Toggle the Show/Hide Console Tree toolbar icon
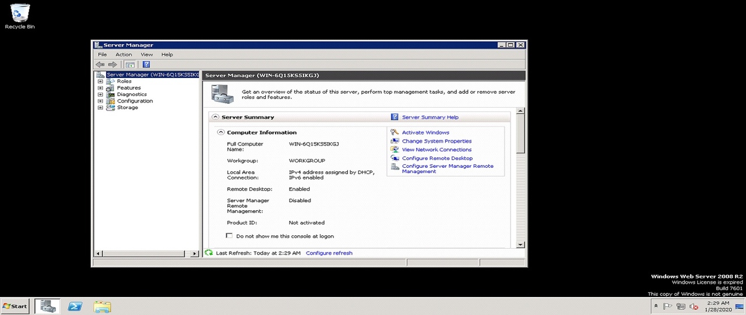The height and width of the screenshot is (315, 746). [x=130, y=65]
